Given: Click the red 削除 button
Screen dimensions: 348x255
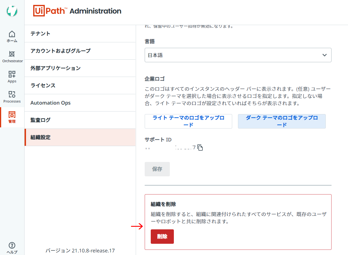Looking at the screenshot, I should 162,237.
